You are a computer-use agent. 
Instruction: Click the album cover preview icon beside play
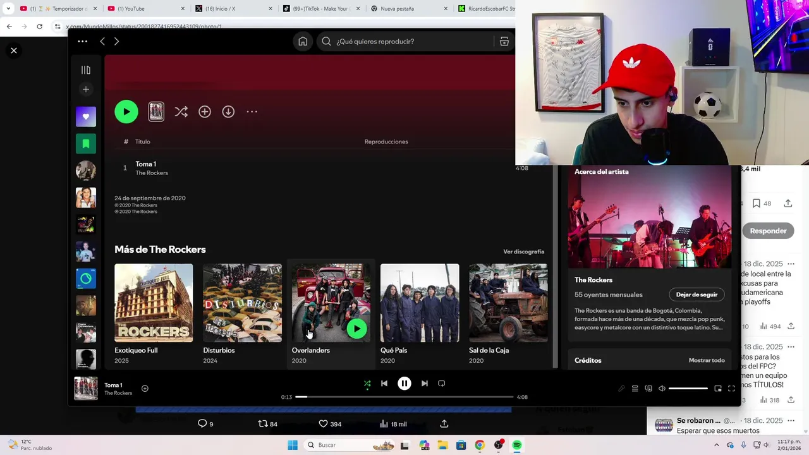[156, 112]
